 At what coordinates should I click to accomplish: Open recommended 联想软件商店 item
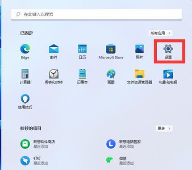pos(38,144)
